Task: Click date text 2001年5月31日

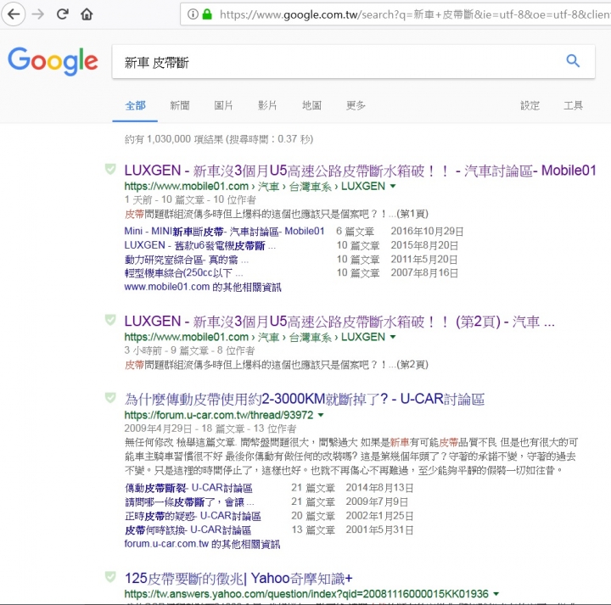Action: (x=379, y=529)
